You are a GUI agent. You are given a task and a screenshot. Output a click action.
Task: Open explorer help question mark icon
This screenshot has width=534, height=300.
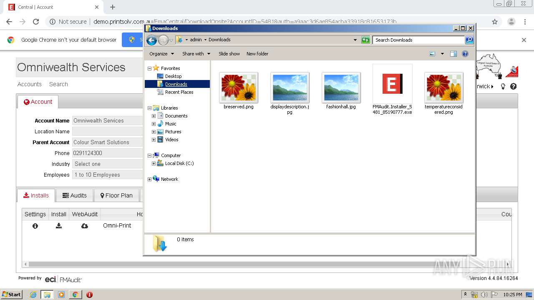click(465, 54)
